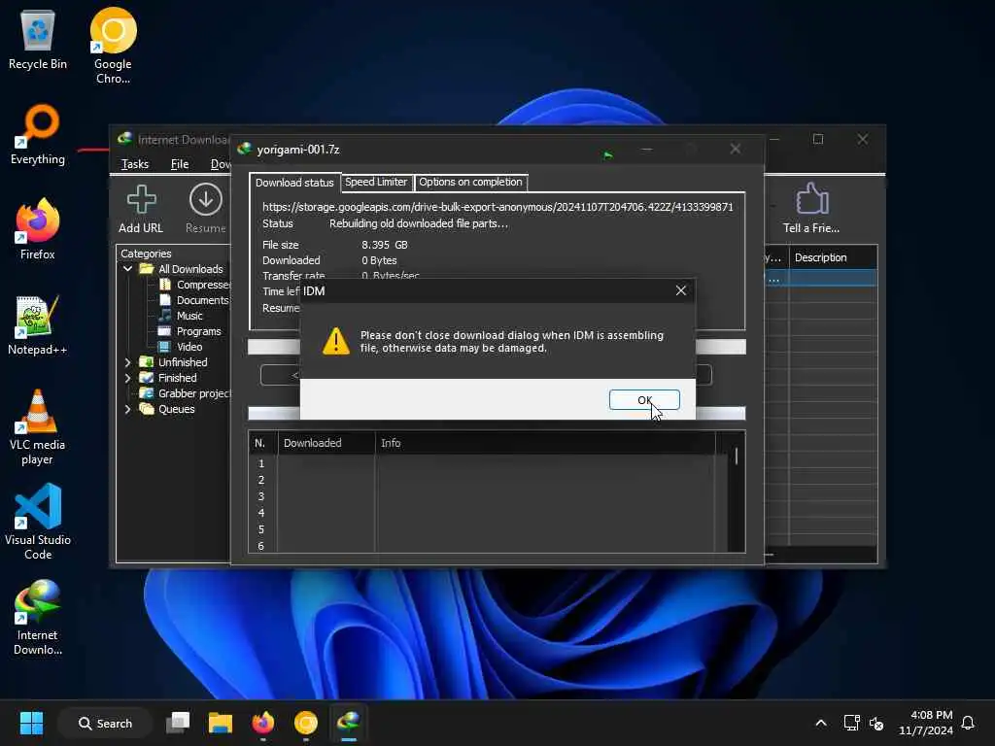Open the Windows Start menu
This screenshot has width=995, height=746.
point(31,723)
